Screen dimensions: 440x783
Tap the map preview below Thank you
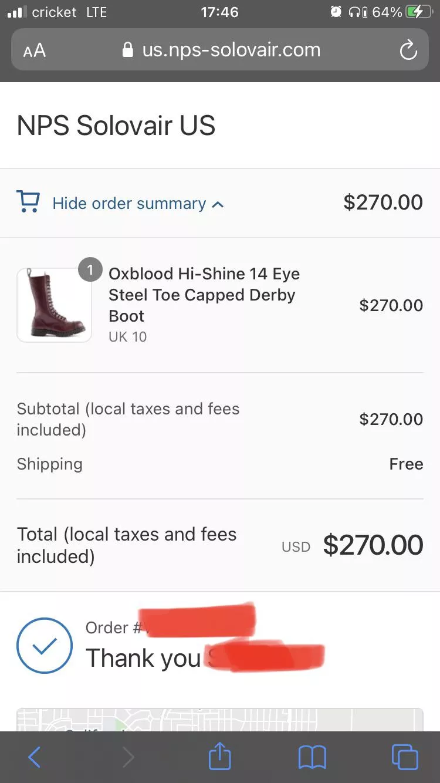pyautogui.click(x=219, y=720)
